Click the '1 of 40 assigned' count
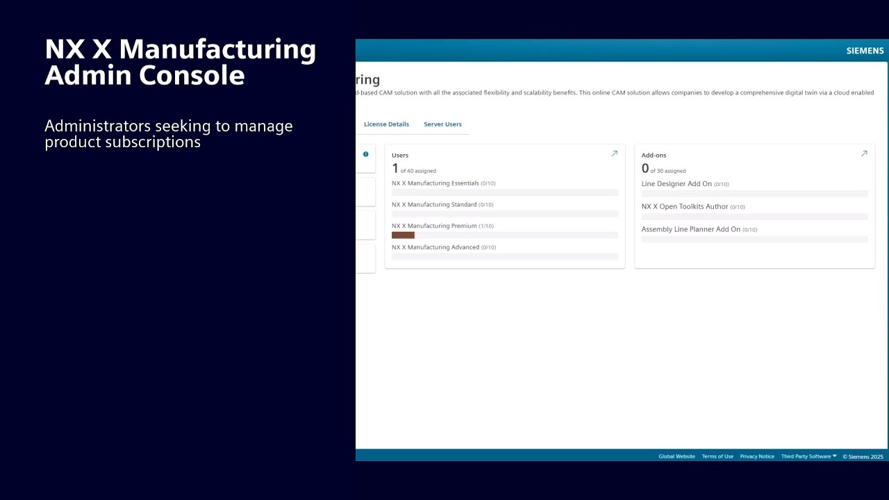Image resolution: width=889 pixels, height=500 pixels. (414, 169)
